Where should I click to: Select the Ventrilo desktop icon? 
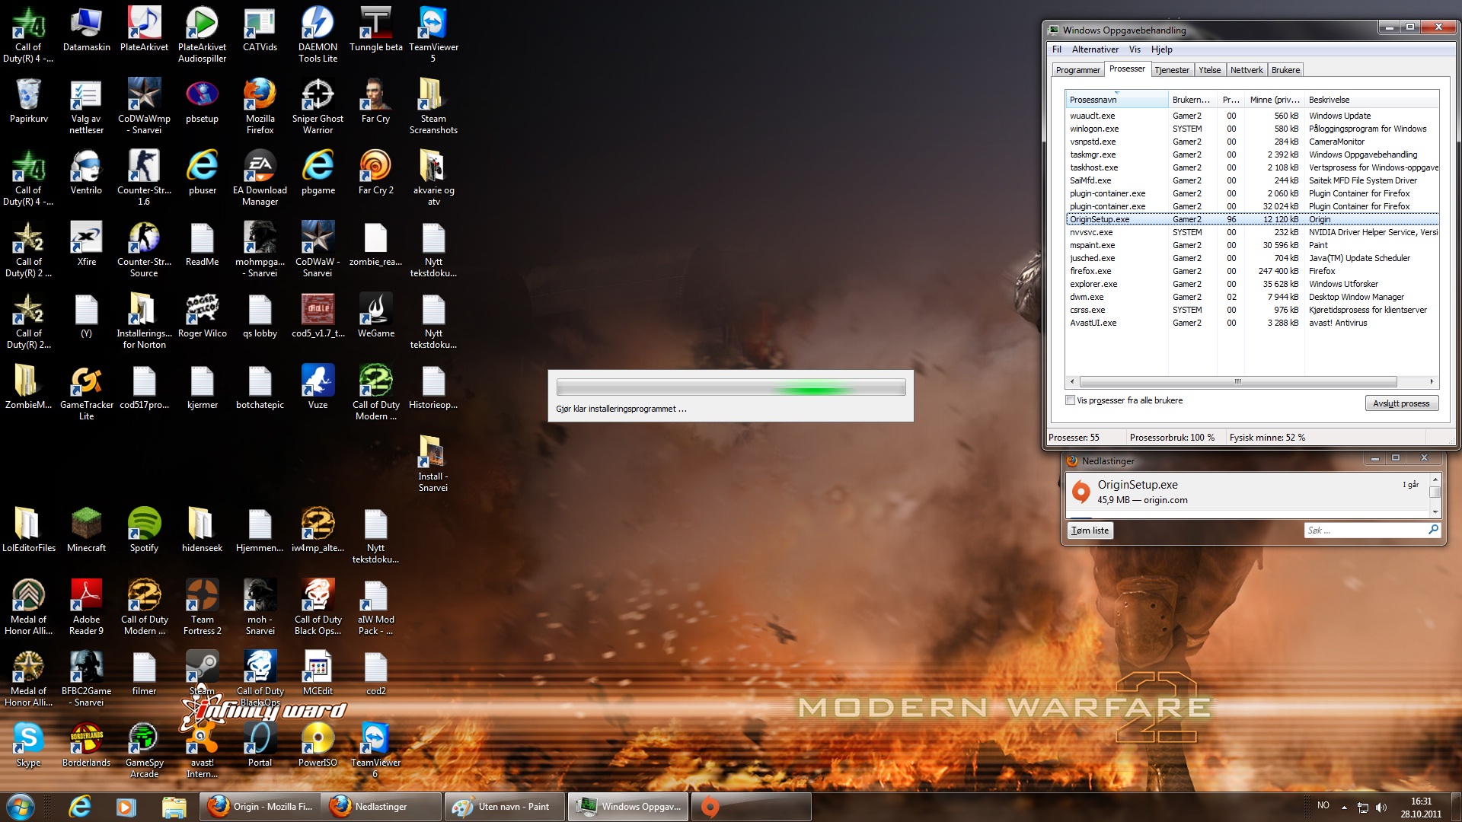coord(86,173)
